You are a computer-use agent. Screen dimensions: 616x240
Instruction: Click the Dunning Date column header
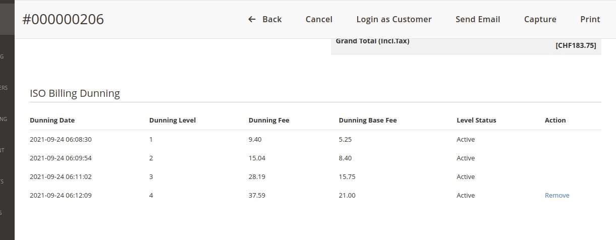coord(52,121)
